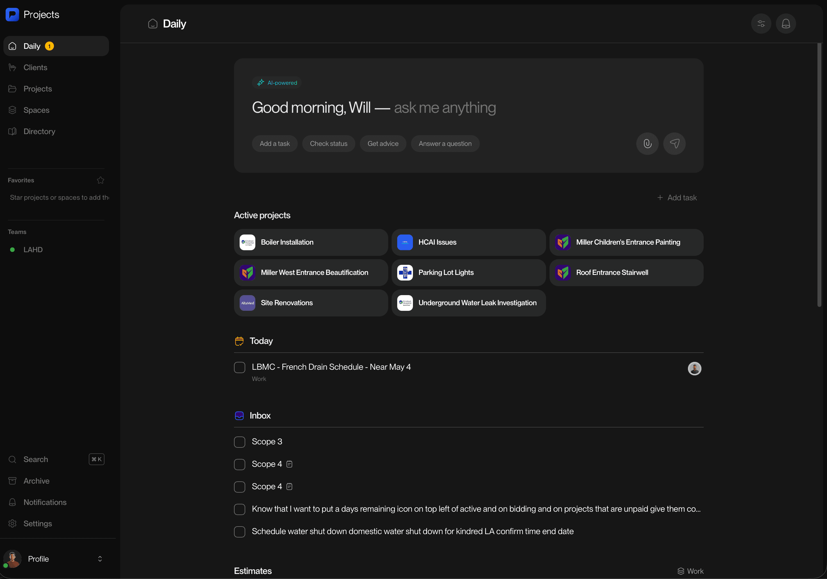Open the Directory from the sidebar
This screenshot has width=827, height=579.
click(39, 131)
